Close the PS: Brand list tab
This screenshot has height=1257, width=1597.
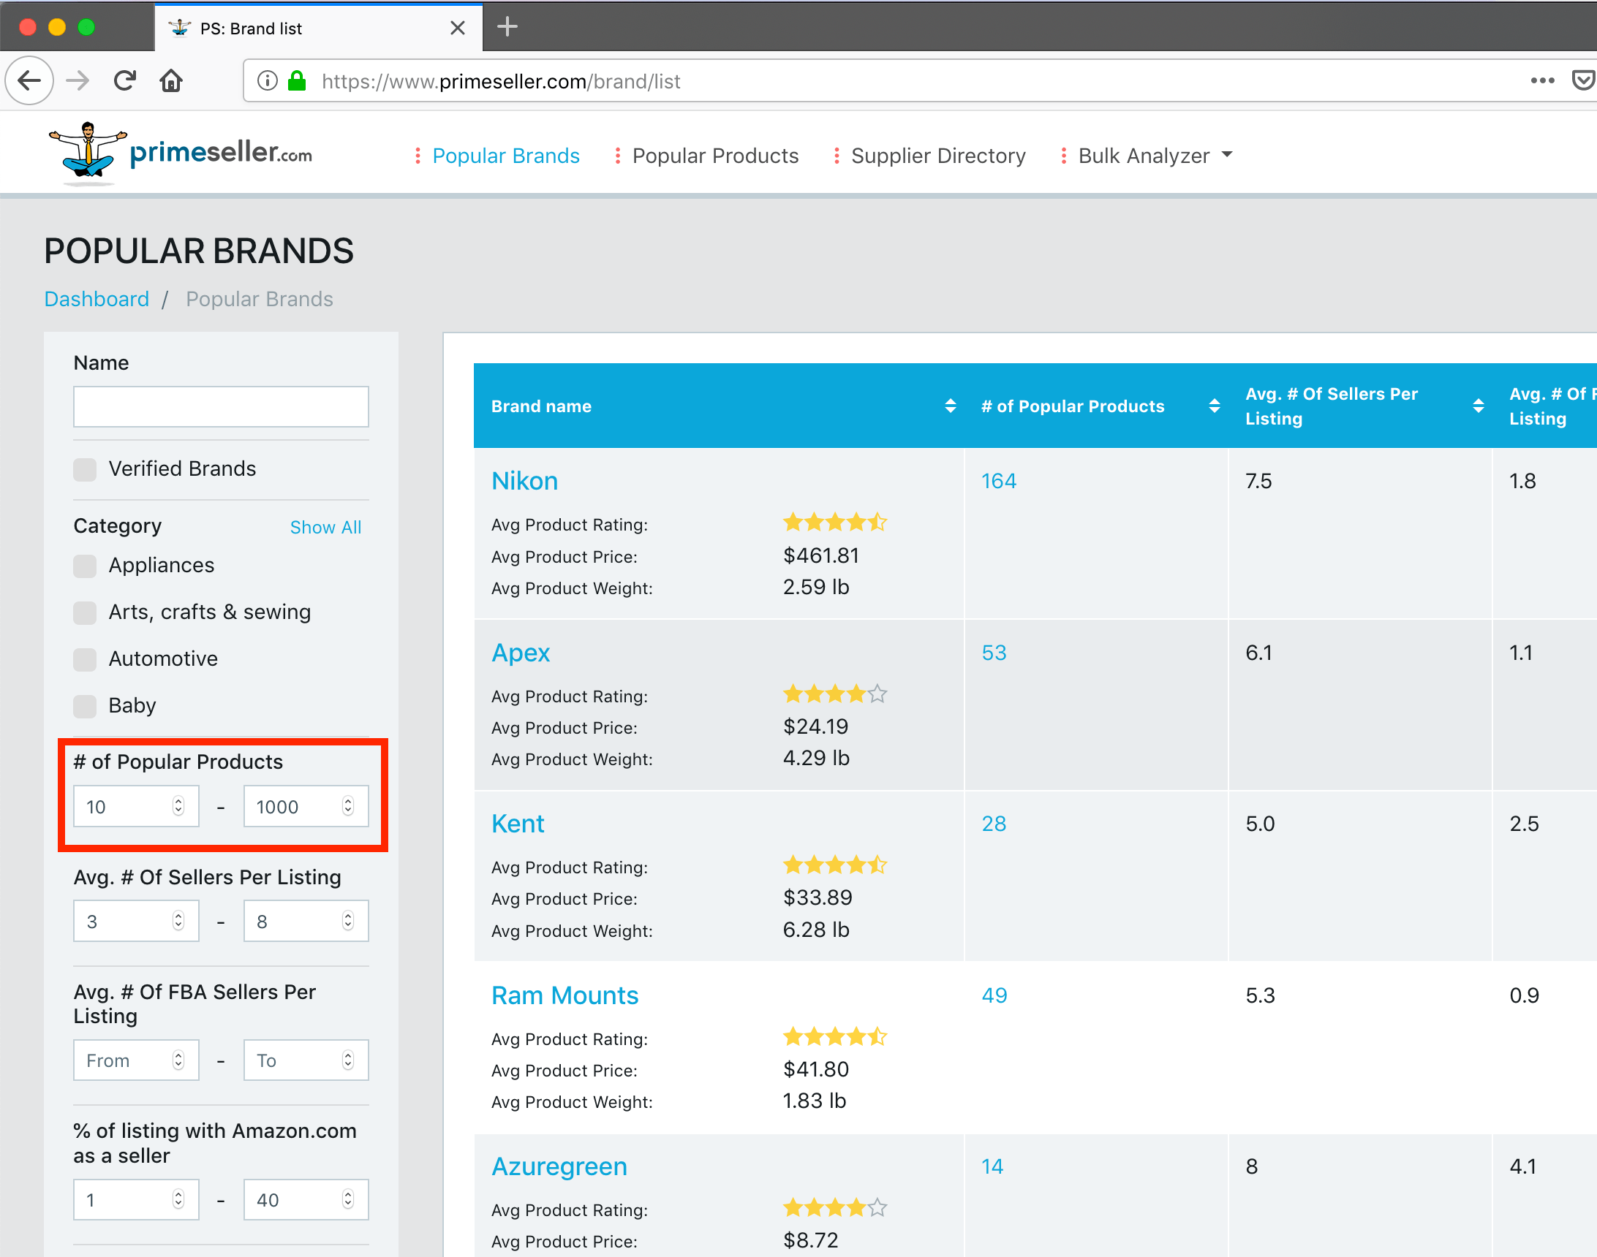(457, 28)
